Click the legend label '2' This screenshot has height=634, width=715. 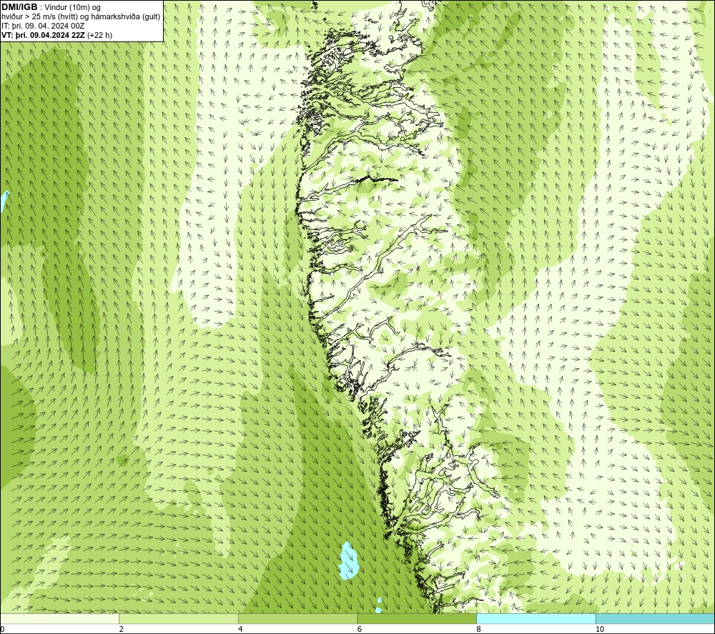122,630
